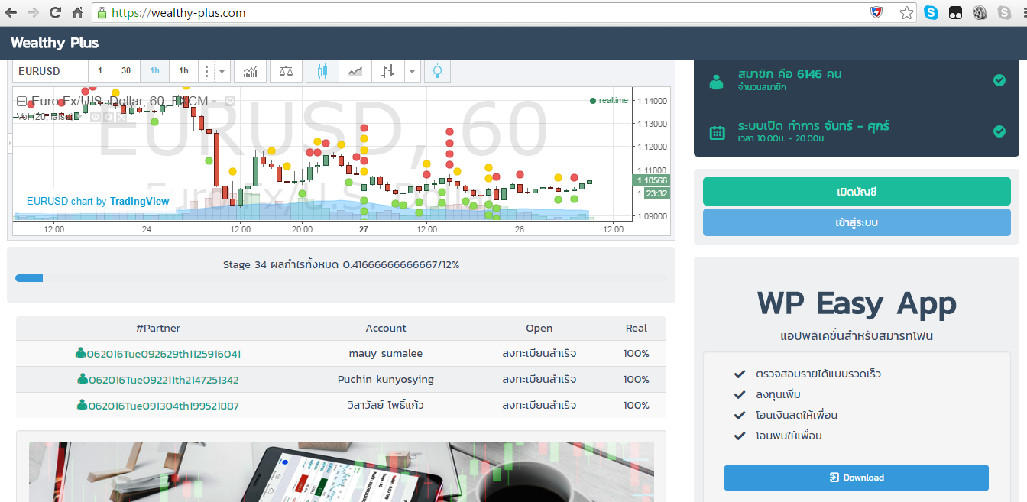Viewport: 1027px width, 502px height.
Task: View site security via the green padlock
Action: point(102,13)
